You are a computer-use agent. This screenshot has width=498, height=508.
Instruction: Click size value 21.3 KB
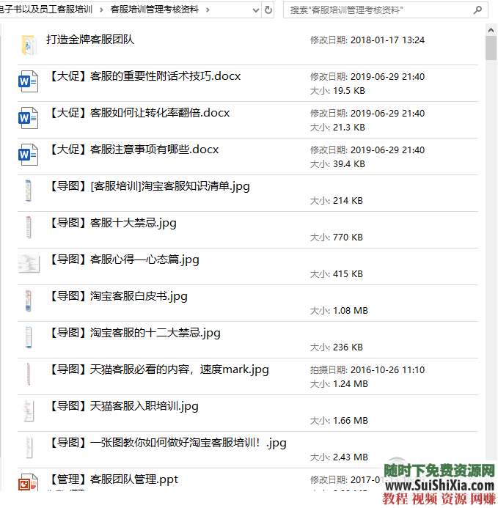point(349,128)
